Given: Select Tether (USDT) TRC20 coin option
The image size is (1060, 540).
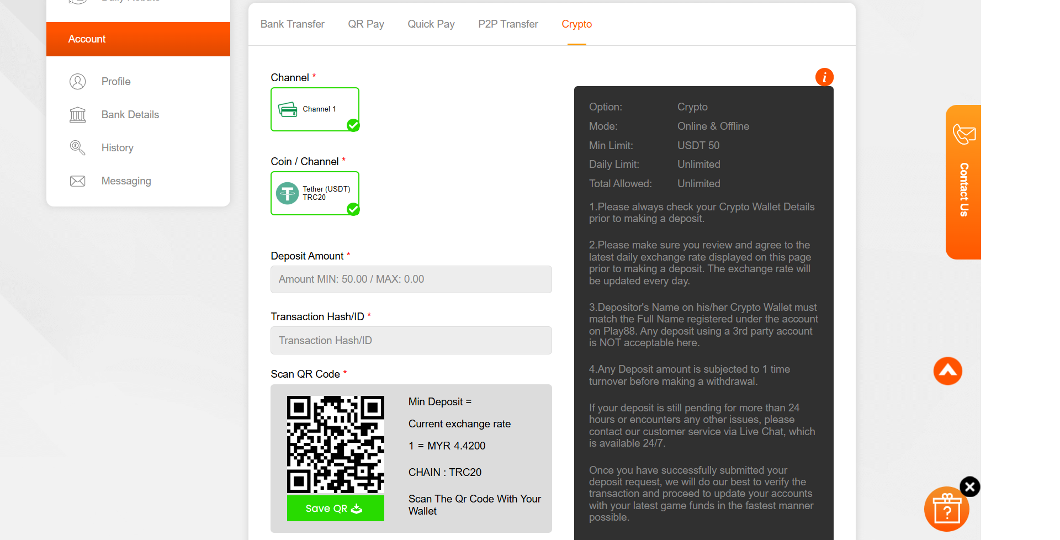Looking at the screenshot, I should point(315,193).
